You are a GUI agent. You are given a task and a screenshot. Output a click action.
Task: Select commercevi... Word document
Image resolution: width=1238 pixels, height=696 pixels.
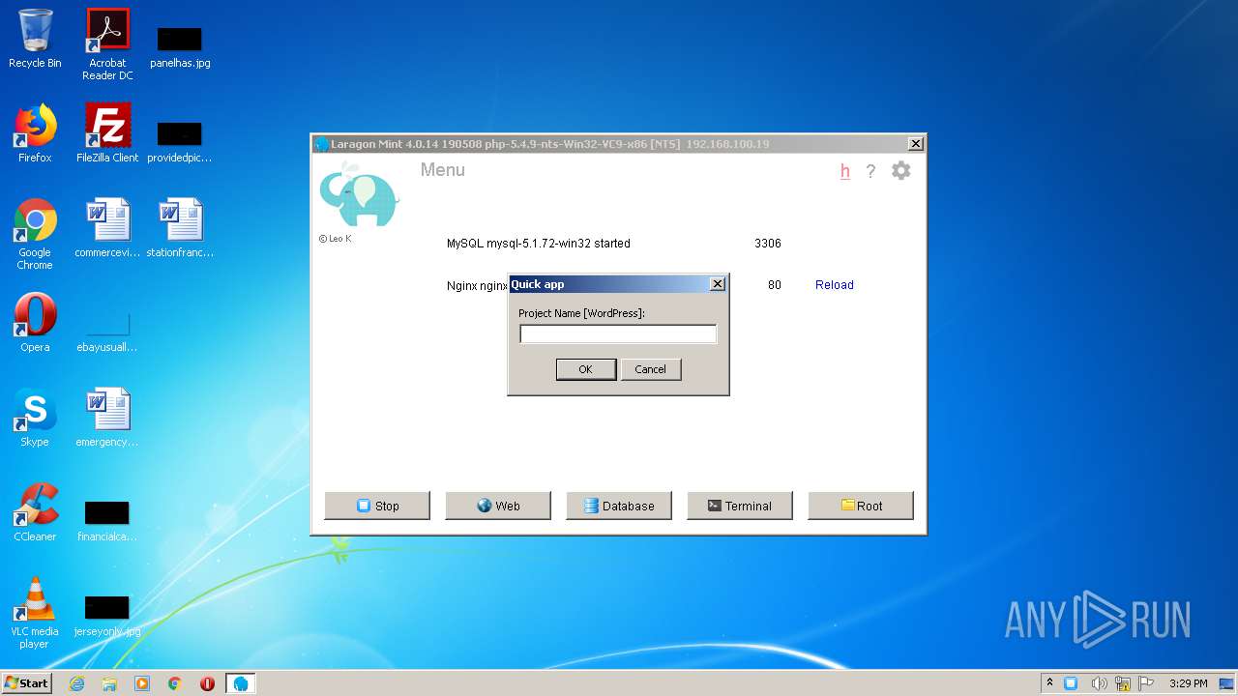coord(107,228)
